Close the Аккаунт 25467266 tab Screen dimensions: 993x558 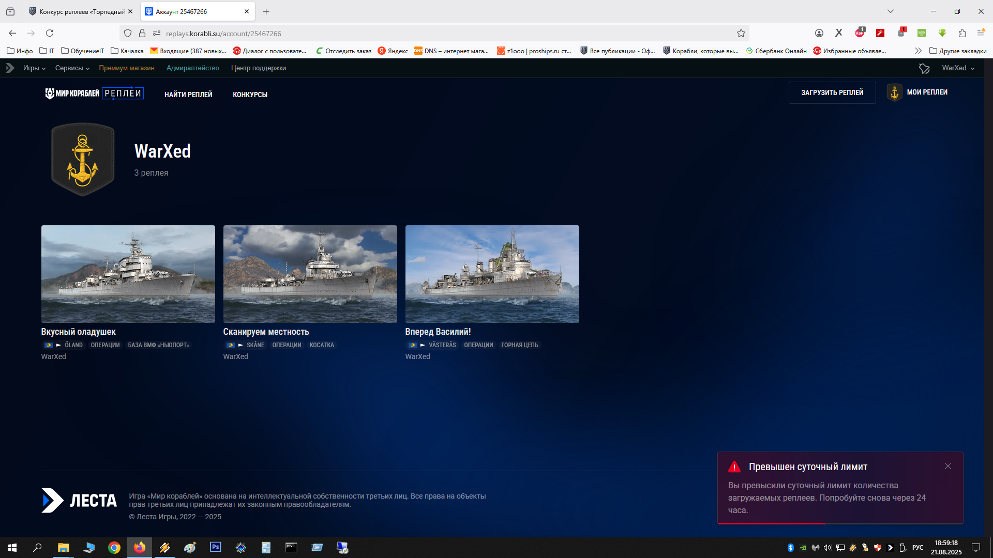[x=246, y=11]
